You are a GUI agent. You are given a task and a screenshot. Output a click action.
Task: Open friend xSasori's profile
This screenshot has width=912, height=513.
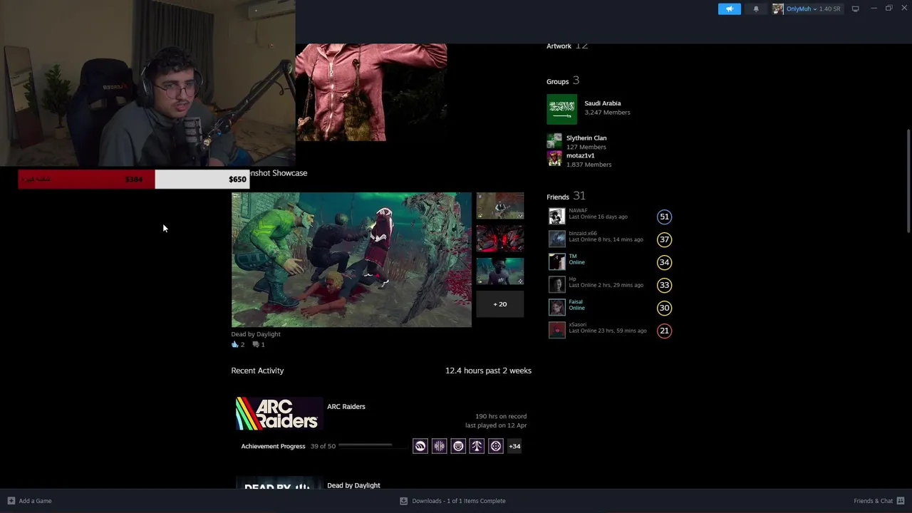578,324
